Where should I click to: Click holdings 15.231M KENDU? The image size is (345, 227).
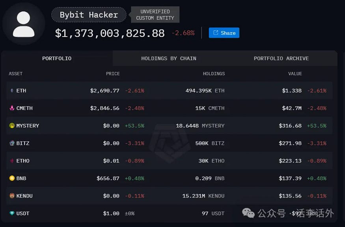point(203,196)
